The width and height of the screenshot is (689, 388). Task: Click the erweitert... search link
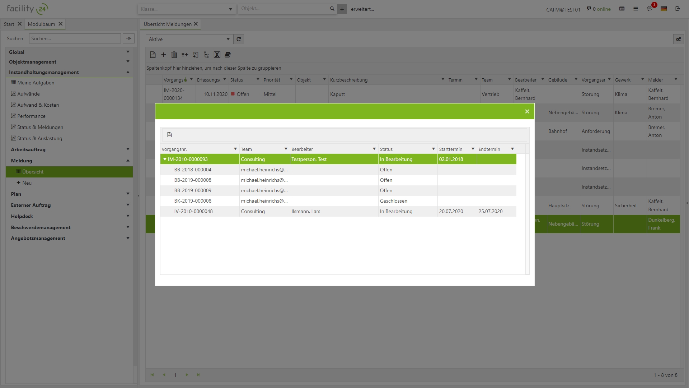(362, 9)
